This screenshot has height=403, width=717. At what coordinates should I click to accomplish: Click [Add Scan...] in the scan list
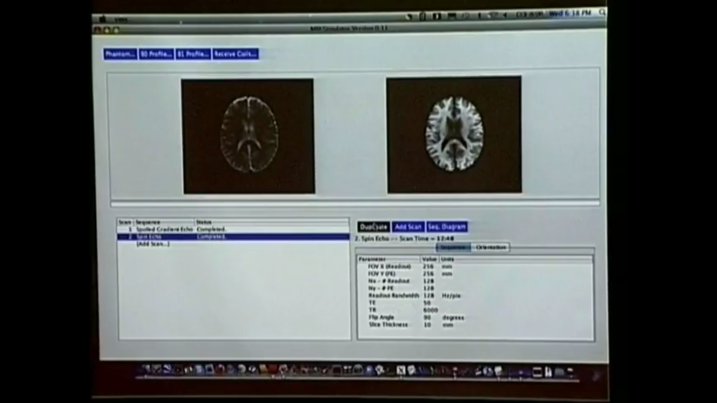[153, 244]
